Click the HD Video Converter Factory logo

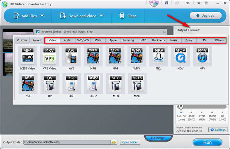(x=5, y=4)
